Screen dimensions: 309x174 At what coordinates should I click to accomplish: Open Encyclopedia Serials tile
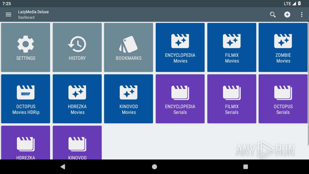click(180, 99)
